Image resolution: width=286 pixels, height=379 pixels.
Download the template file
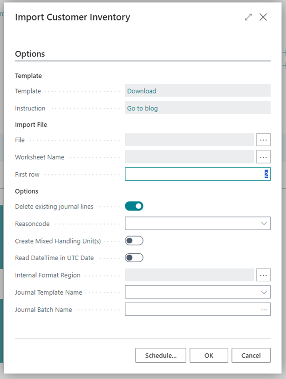coord(142,91)
